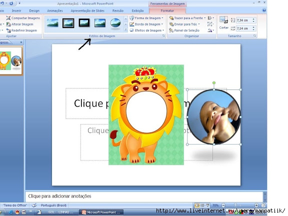Open the Align objects dropdown icon
The image size is (288, 216).
(x=210, y=18)
